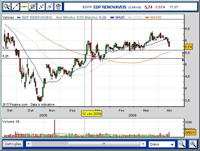This screenshot has height=151, width=200.
Task: Toggle the MA100 legend entry
Action: 153,17
